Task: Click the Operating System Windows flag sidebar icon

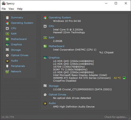Action: [x=7, y=23]
